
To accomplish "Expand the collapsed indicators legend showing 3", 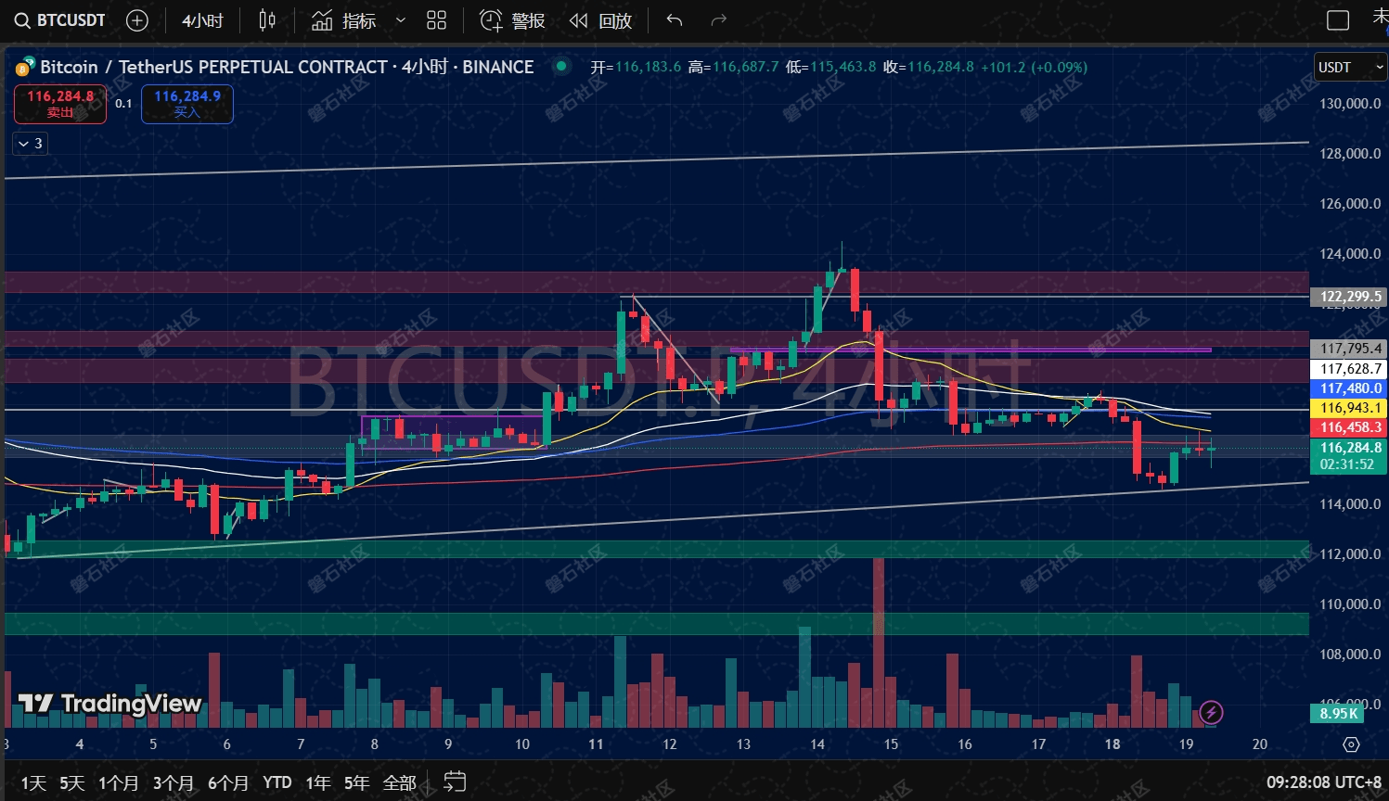I will point(30,144).
